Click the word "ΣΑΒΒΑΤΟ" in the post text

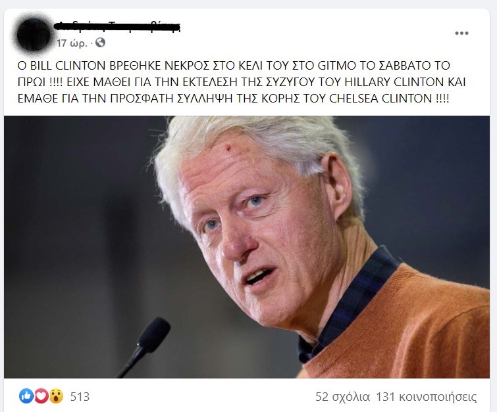pos(402,66)
